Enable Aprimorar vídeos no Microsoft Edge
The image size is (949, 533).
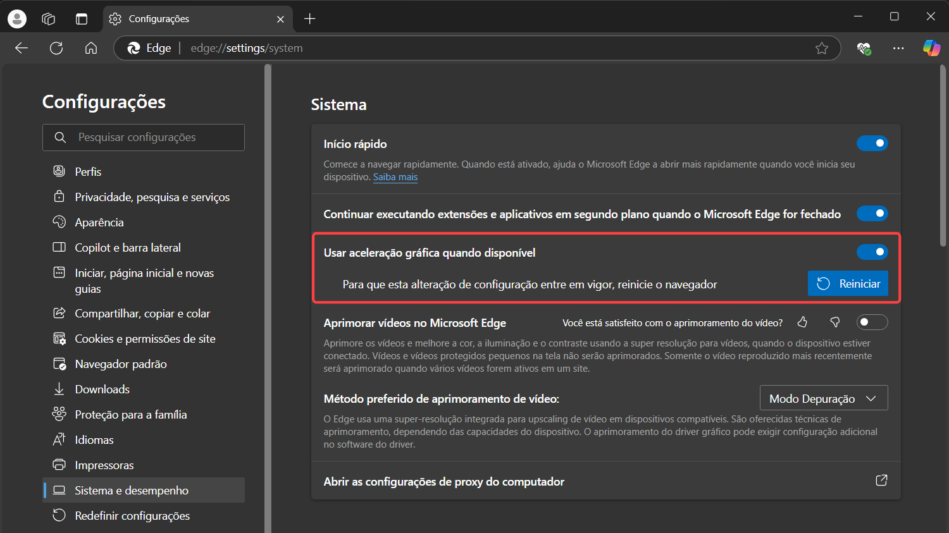pos(872,322)
